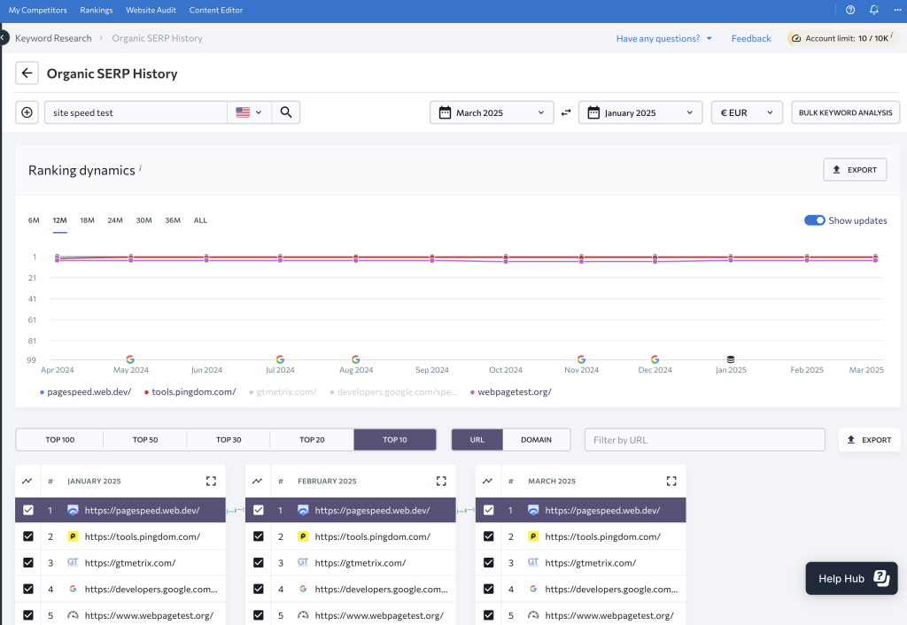Open the Feedback link

[x=751, y=38]
